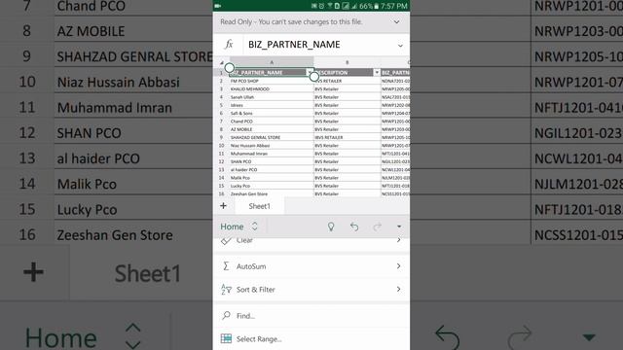Select column A header in phone grid

[272, 62]
